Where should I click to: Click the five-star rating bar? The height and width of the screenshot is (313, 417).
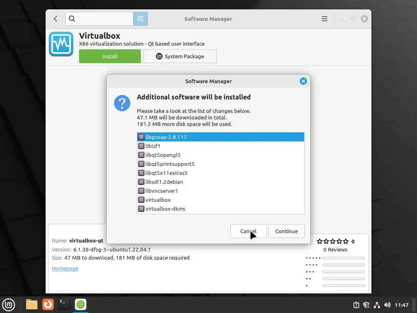point(344,258)
